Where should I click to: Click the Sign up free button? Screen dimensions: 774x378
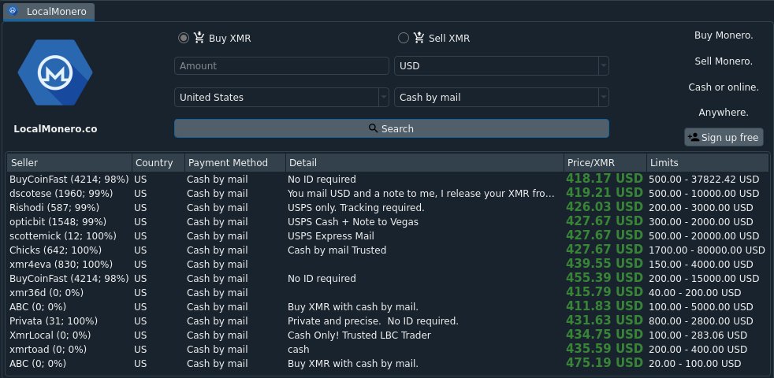pyautogui.click(x=724, y=137)
